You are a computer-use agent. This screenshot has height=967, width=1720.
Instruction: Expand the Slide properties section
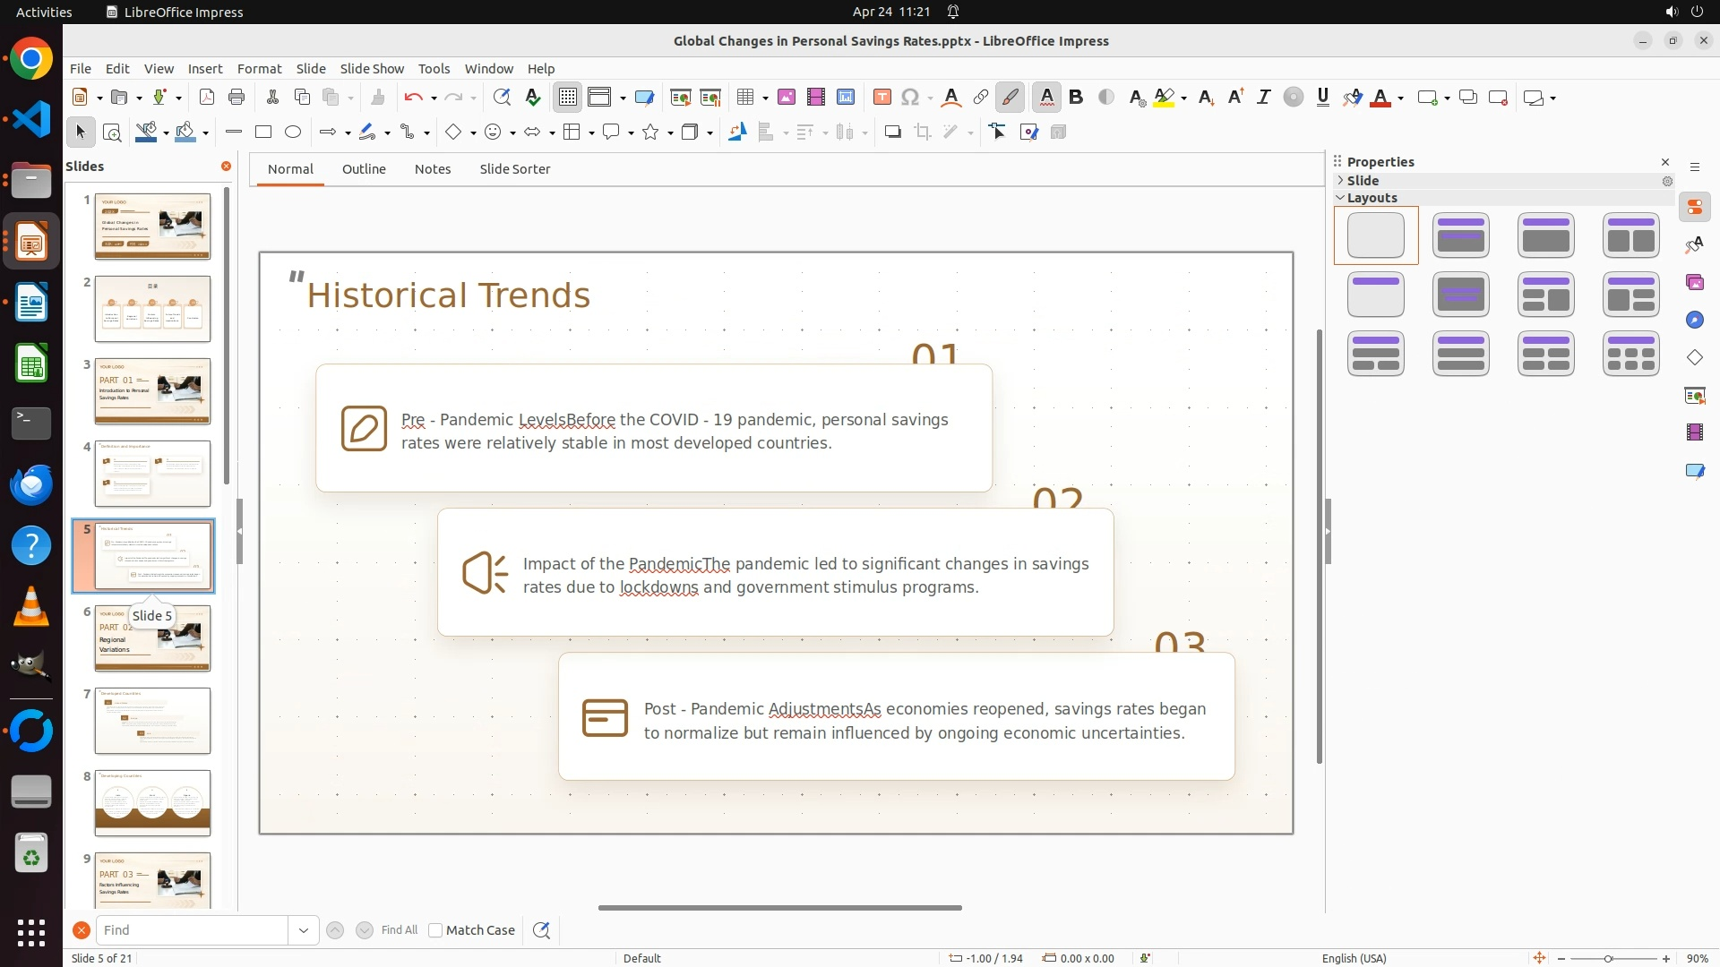click(x=1363, y=180)
